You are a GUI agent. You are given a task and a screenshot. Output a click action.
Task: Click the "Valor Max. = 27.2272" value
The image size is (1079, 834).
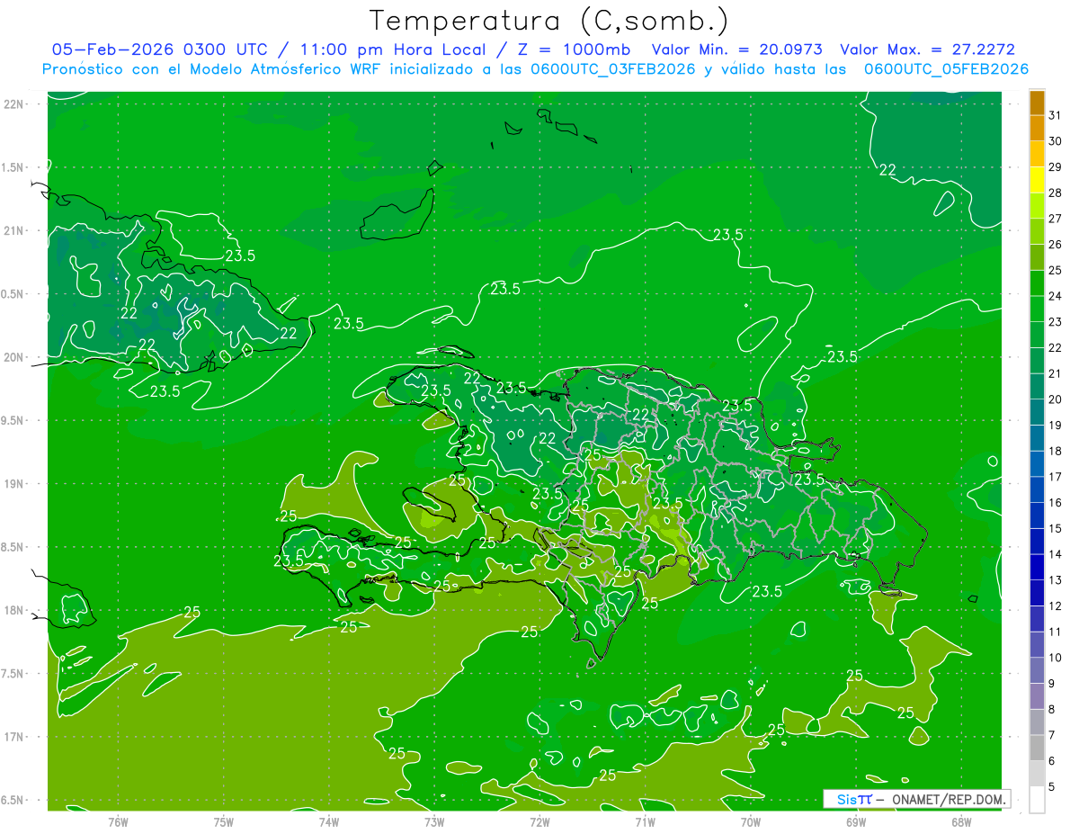(x=927, y=49)
